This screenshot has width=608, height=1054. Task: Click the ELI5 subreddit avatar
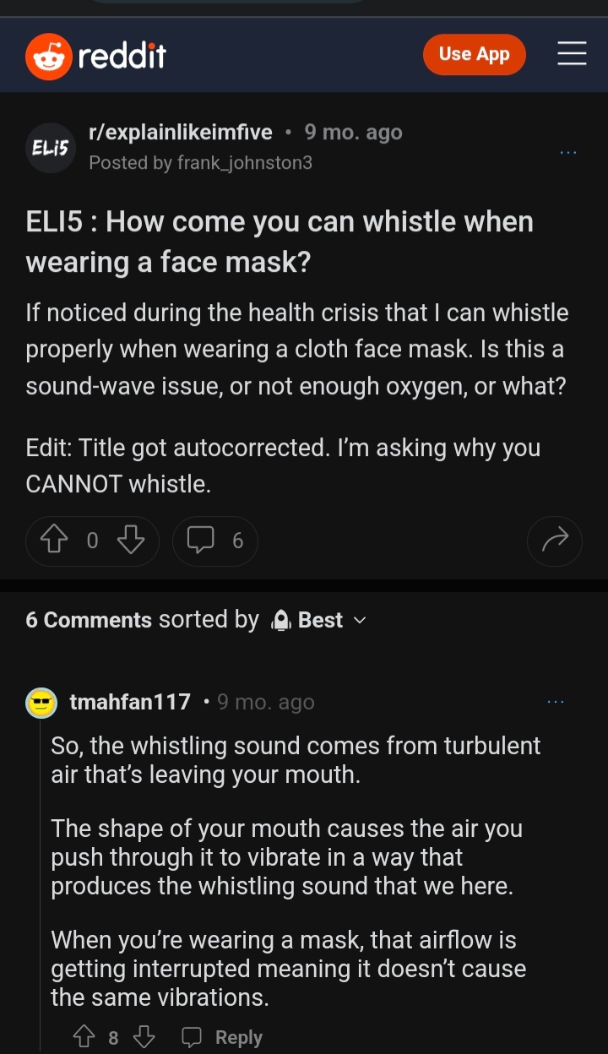click(51, 148)
